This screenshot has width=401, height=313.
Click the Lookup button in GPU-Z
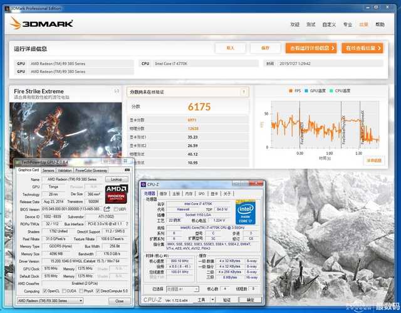click(117, 179)
